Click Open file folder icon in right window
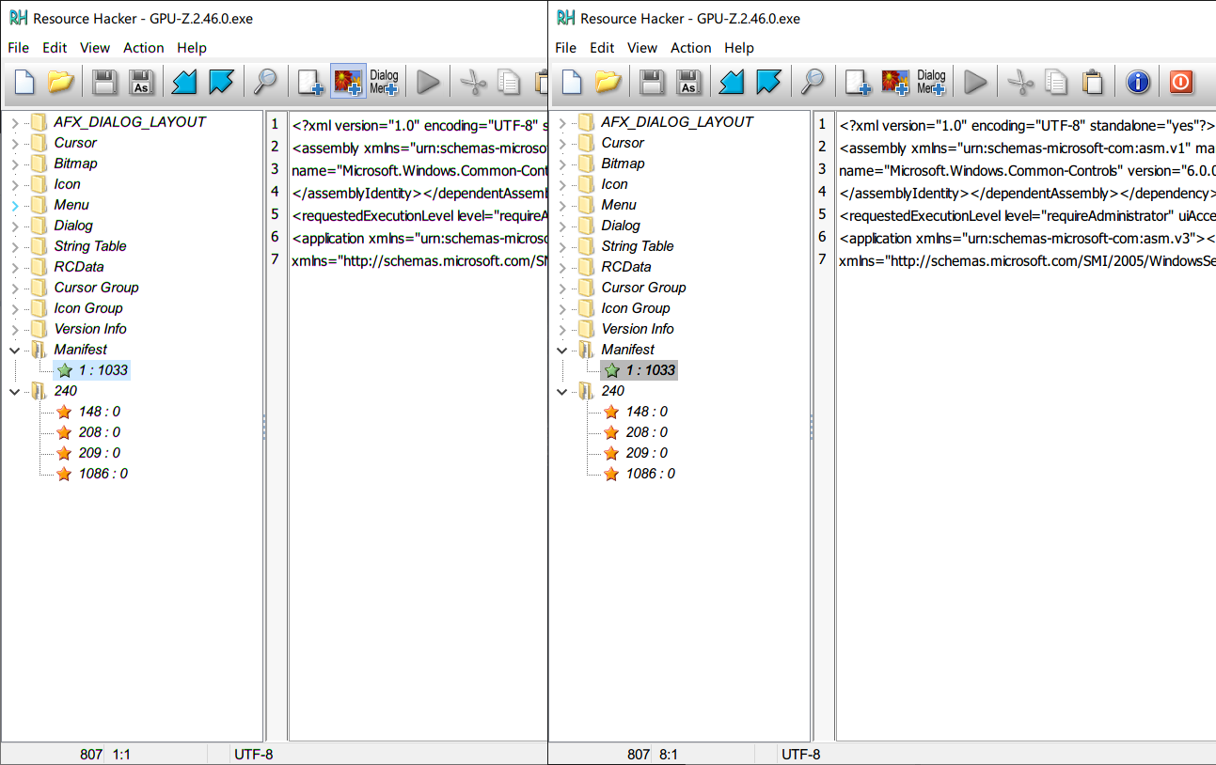Image resolution: width=1216 pixels, height=765 pixels. (608, 82)
